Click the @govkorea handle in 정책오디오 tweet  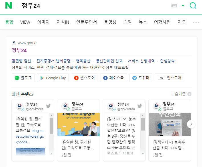tap(126, 109)
